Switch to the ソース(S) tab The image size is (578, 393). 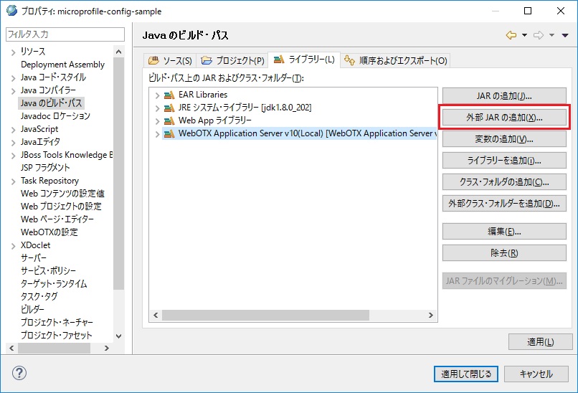point(170,60)
